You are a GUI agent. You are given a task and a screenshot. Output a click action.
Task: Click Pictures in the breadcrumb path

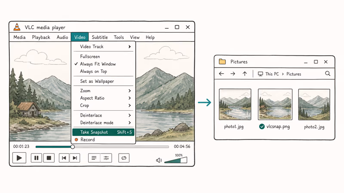point(294,74)
